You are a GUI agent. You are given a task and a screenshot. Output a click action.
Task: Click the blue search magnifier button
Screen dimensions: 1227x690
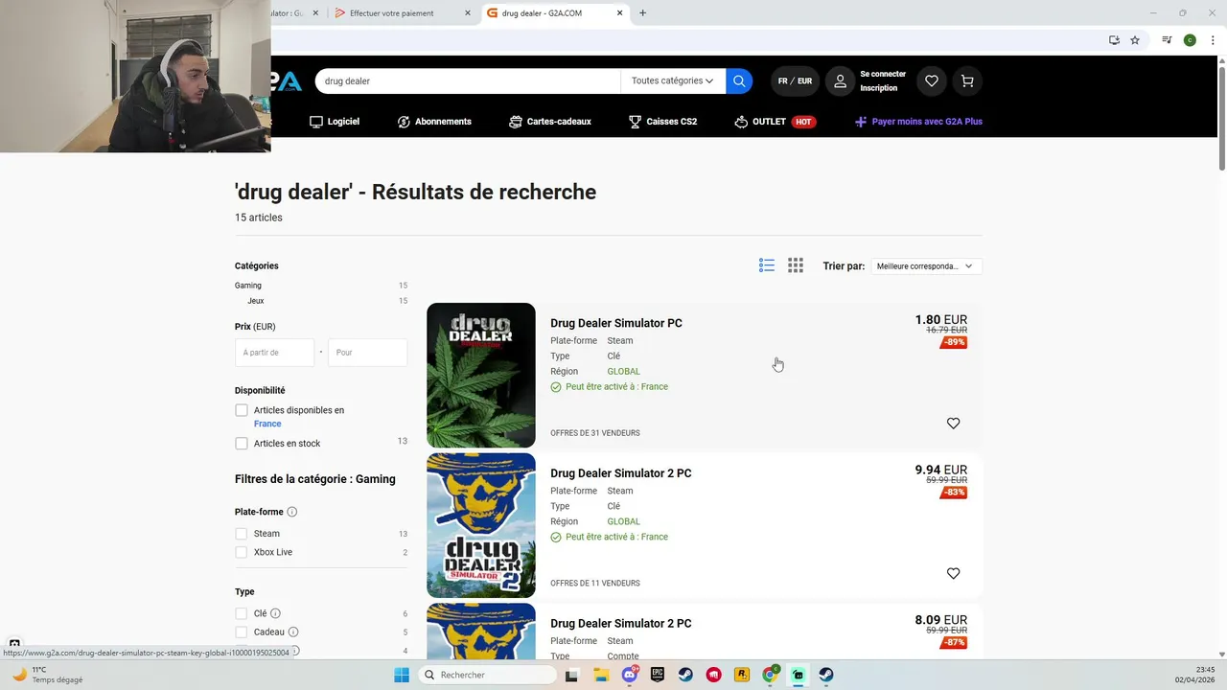[739, 81]
